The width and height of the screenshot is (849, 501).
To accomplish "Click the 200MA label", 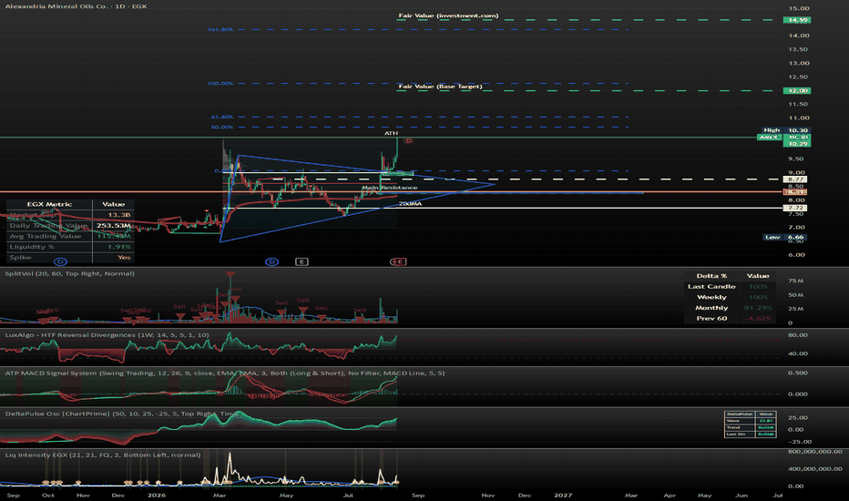I will 411,204.
